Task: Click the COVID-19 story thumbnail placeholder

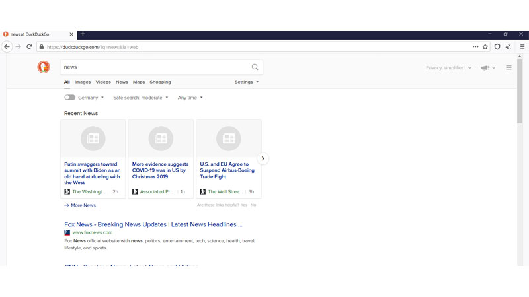Action: tap(161, 139)
